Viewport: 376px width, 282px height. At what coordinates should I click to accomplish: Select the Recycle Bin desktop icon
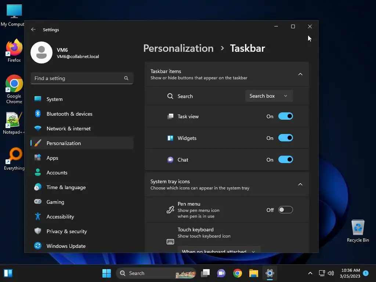pos(358,231)
